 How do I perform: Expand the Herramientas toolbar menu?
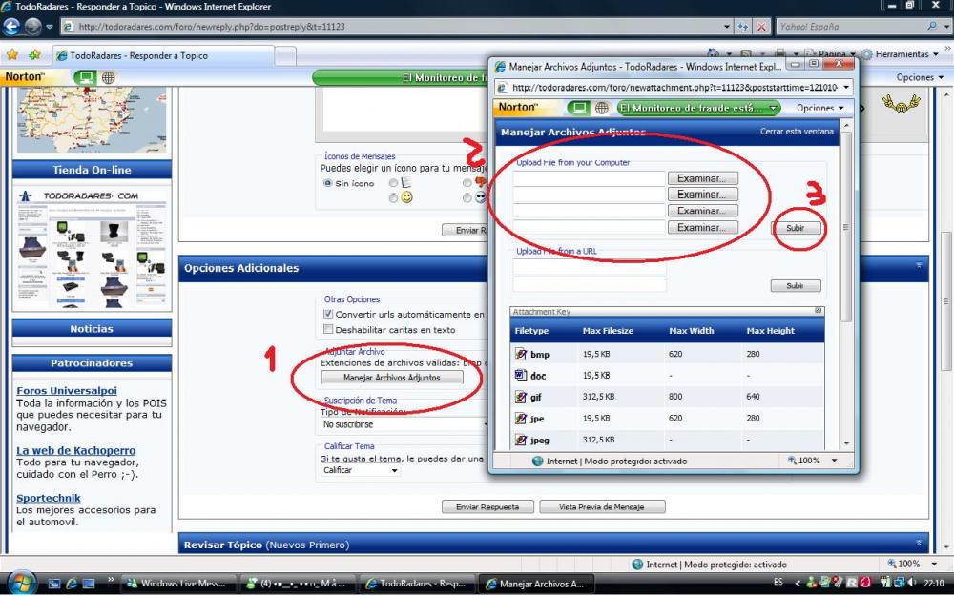pyautogui.click(x=901, y=54)
